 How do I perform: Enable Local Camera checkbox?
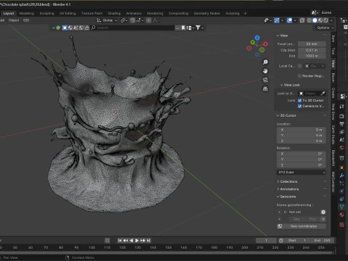point(300,66)
